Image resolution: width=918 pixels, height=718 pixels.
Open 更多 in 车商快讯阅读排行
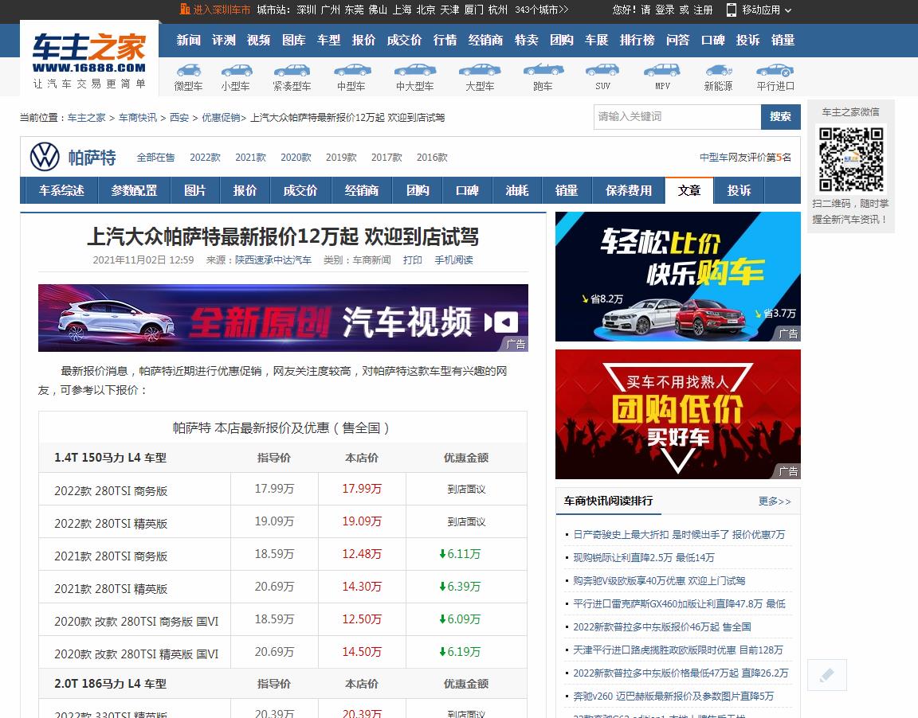tap(774, 501)
